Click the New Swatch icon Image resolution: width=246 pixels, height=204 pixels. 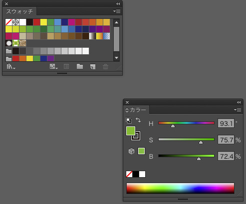93,67
